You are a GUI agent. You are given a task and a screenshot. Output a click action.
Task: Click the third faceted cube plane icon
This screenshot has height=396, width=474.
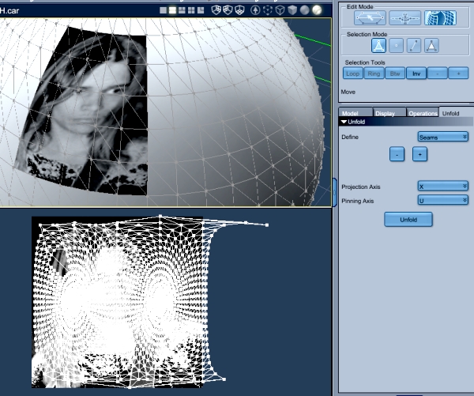point(239,10)
